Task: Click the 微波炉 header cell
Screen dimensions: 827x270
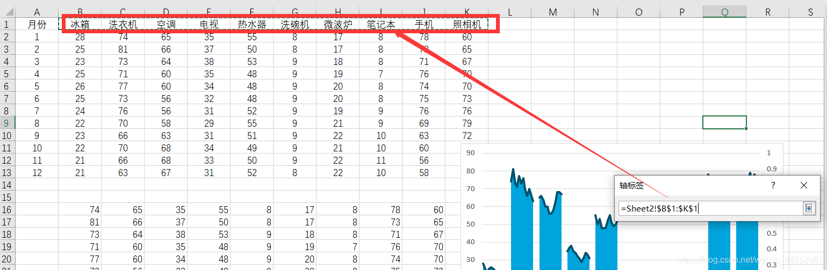Action: (338, 24)
